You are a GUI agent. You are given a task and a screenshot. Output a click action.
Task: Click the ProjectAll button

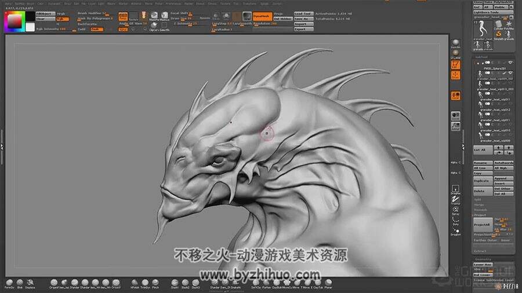click(x=483, y=225)
